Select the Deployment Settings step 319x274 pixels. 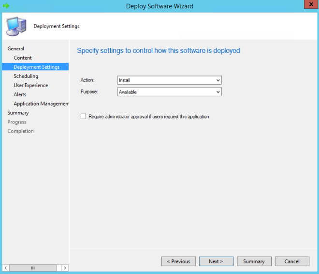pyautogui.click(x=35, y=67)
